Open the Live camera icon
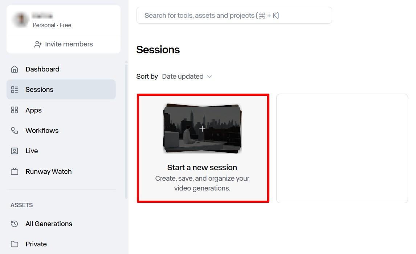Screen dimensions: 416x254 (15, 151)
